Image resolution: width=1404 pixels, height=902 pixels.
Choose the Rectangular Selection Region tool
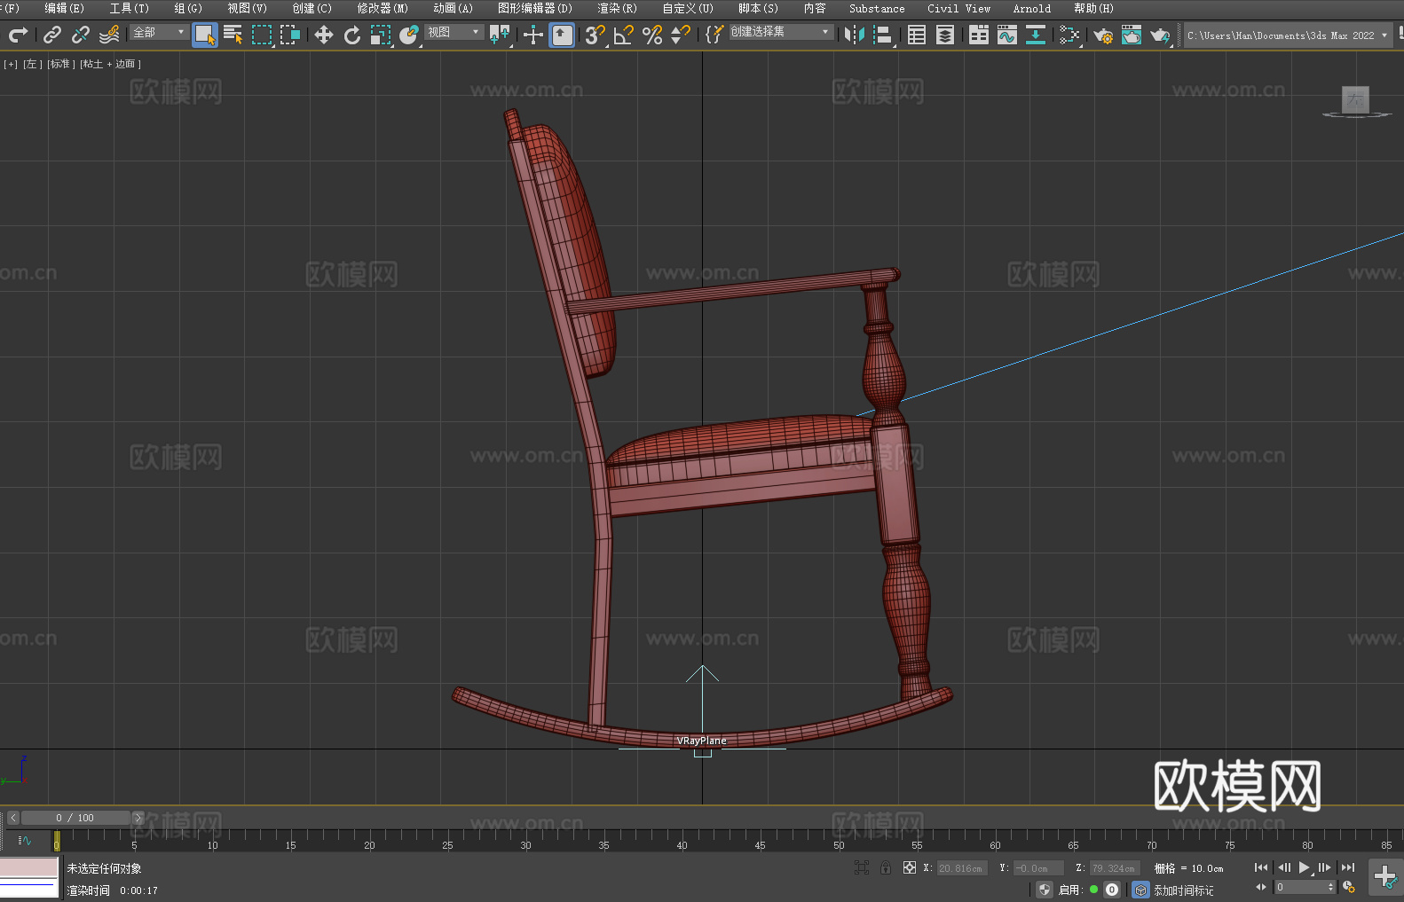tap(262, 35)
